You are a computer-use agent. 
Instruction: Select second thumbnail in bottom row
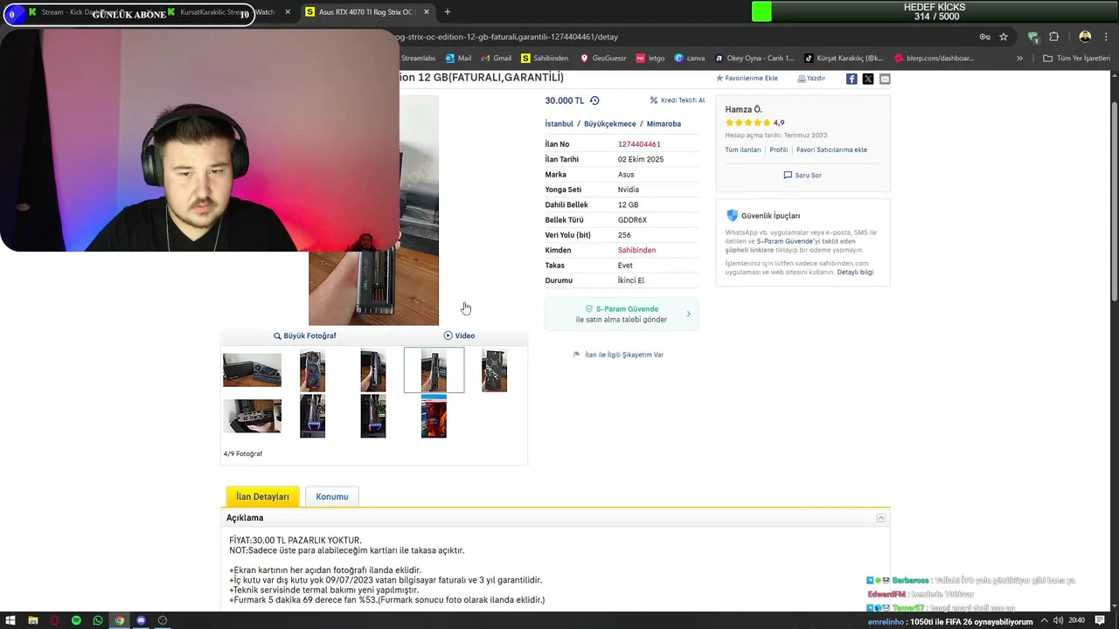[312, 416]
